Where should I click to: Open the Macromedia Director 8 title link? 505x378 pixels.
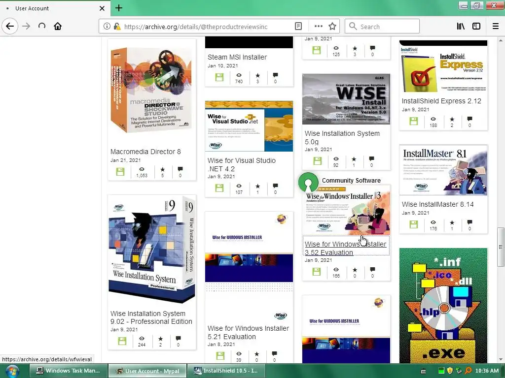coord(145,152)
